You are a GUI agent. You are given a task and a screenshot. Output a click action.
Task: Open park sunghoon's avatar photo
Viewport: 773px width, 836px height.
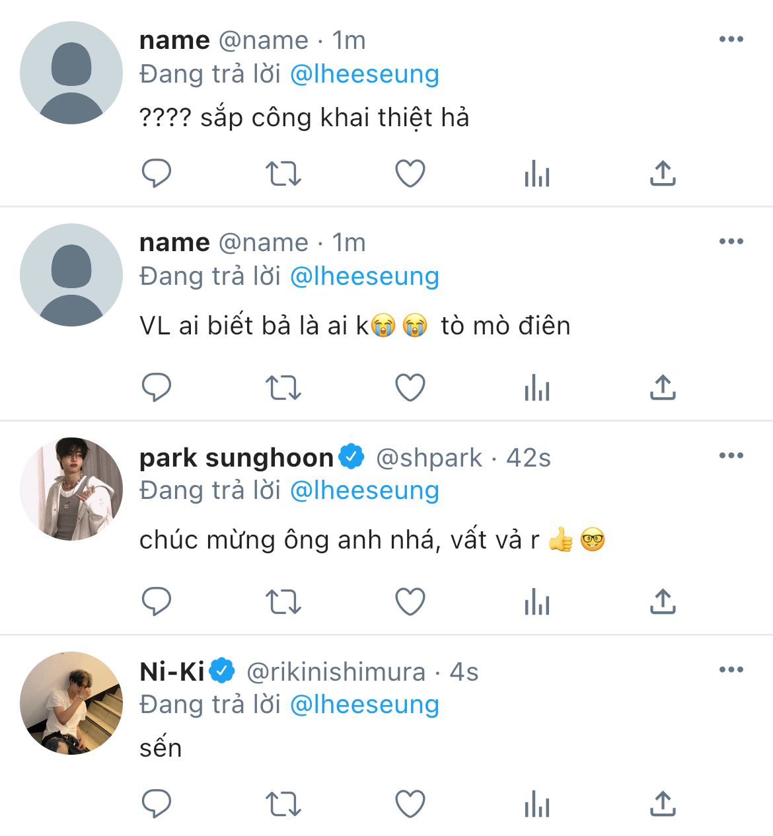coord(71,489)
